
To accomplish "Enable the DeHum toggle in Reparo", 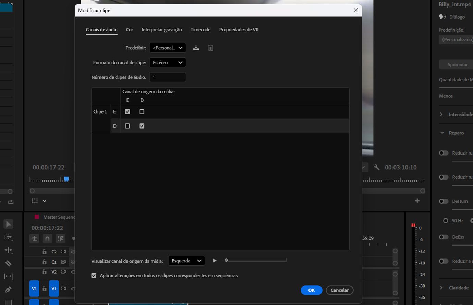I will tap(444, 201).
